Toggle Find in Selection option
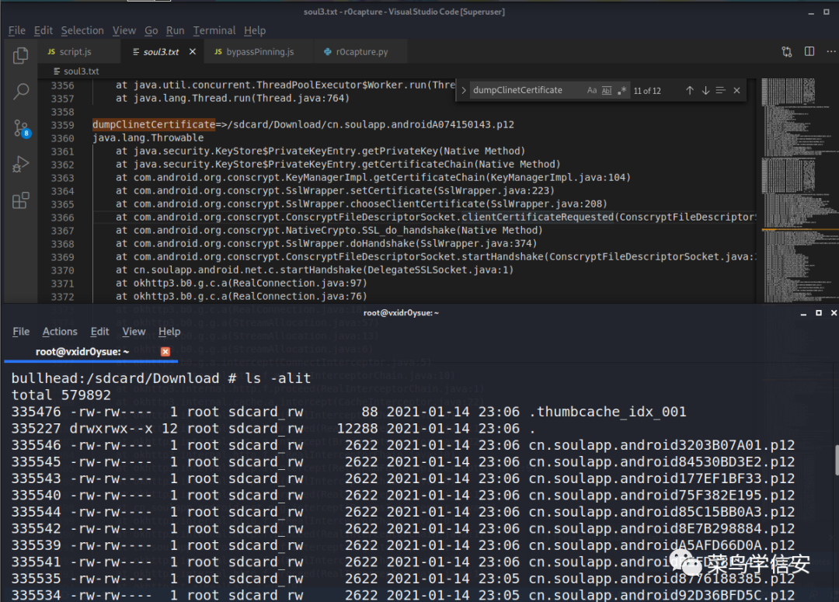The width and height of the screenshot is (839, 602). point(721,90)
